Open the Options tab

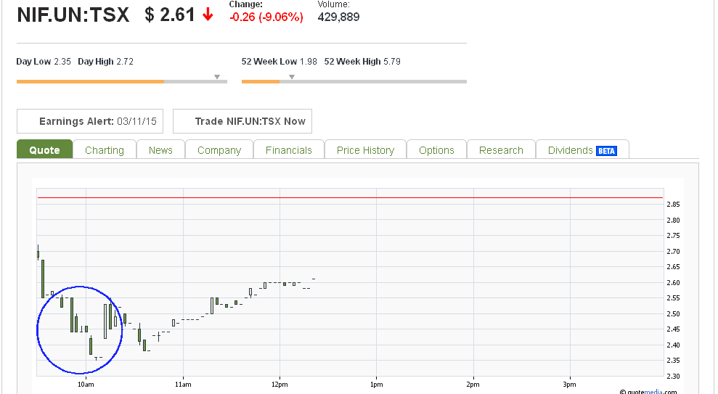click(437, 149)
